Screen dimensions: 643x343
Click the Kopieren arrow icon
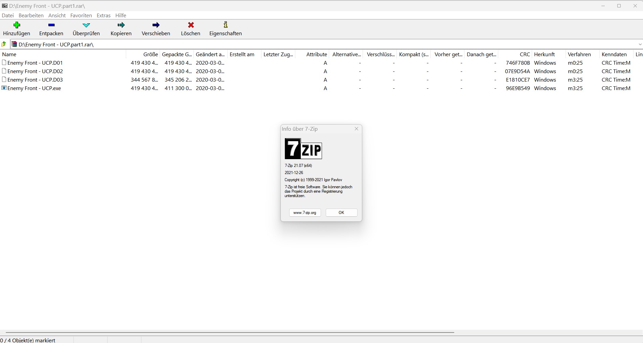(x=121, y=25)
